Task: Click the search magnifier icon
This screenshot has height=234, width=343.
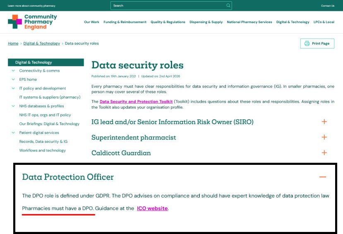Action: point(228,6)
